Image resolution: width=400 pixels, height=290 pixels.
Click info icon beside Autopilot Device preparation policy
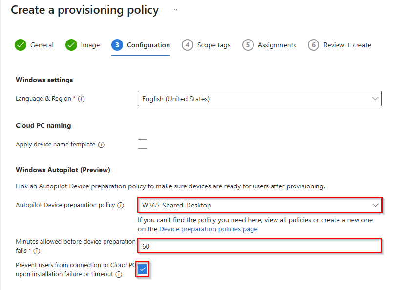tap(121, 206)
